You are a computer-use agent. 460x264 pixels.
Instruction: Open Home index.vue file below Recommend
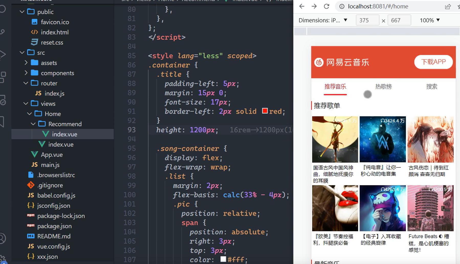coord(61,144)
